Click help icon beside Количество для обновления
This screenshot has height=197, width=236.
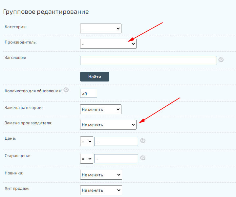tap(66, 90)
